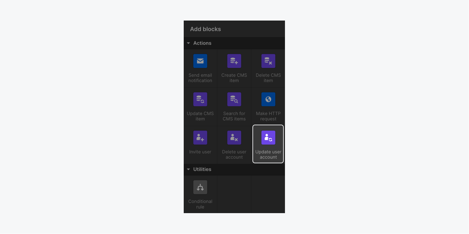Viewport: 469px width, 234px height.
Task: Click the Add blocks panel title
Action: [x=206, y=29]
